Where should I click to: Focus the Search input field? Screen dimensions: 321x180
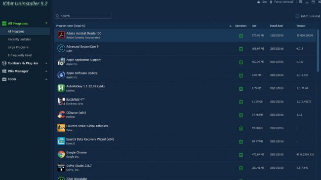pos(83,16)
